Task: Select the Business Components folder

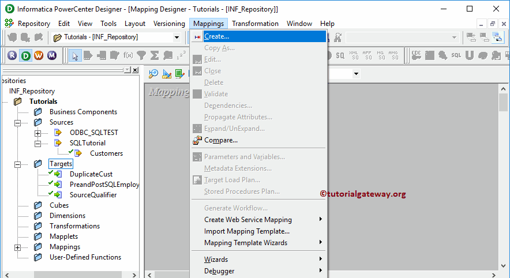Action: [83, 112]
